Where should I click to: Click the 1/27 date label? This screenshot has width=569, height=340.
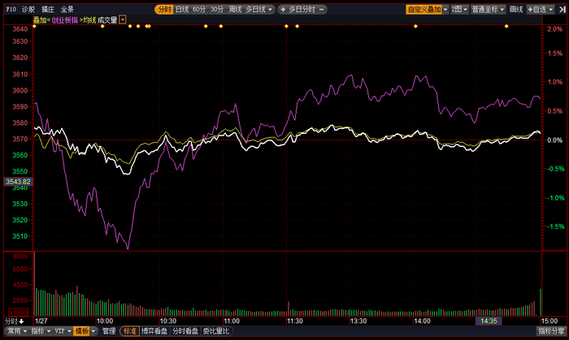[x=41, y=321]
